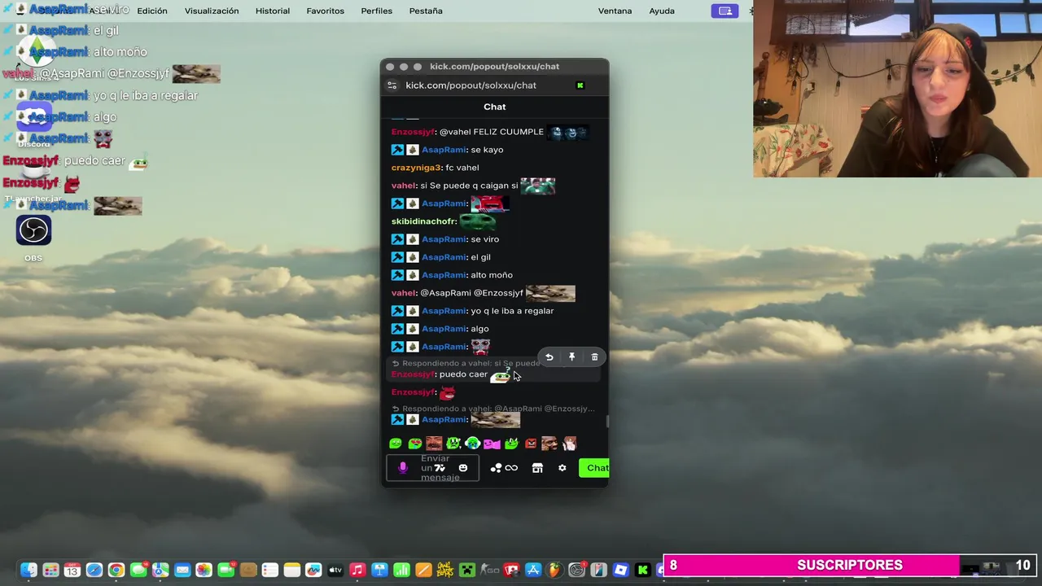Click the green Kick extension icon in the address bar
This screenshot has height=586, width=1042.
tap(580, 85)
